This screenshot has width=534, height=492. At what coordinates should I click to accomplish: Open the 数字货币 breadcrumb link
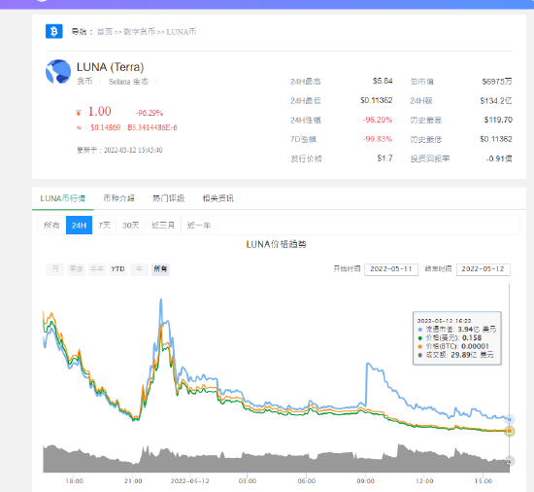pyautogui.click(x=139, y=32)
